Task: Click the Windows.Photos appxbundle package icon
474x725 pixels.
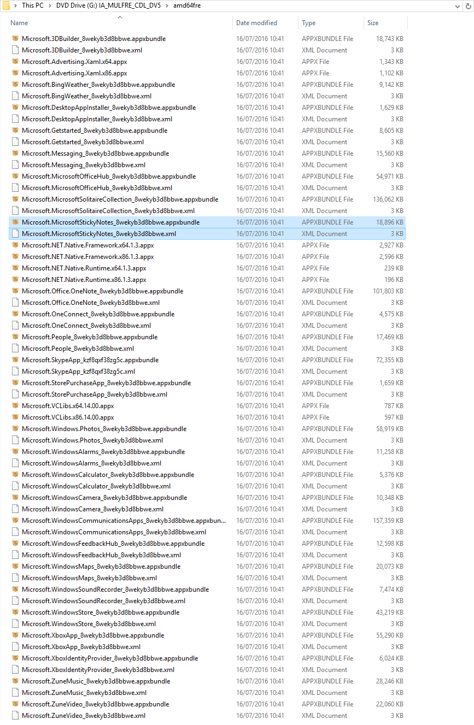Action: pyautogui.click(x=15, y=429)
